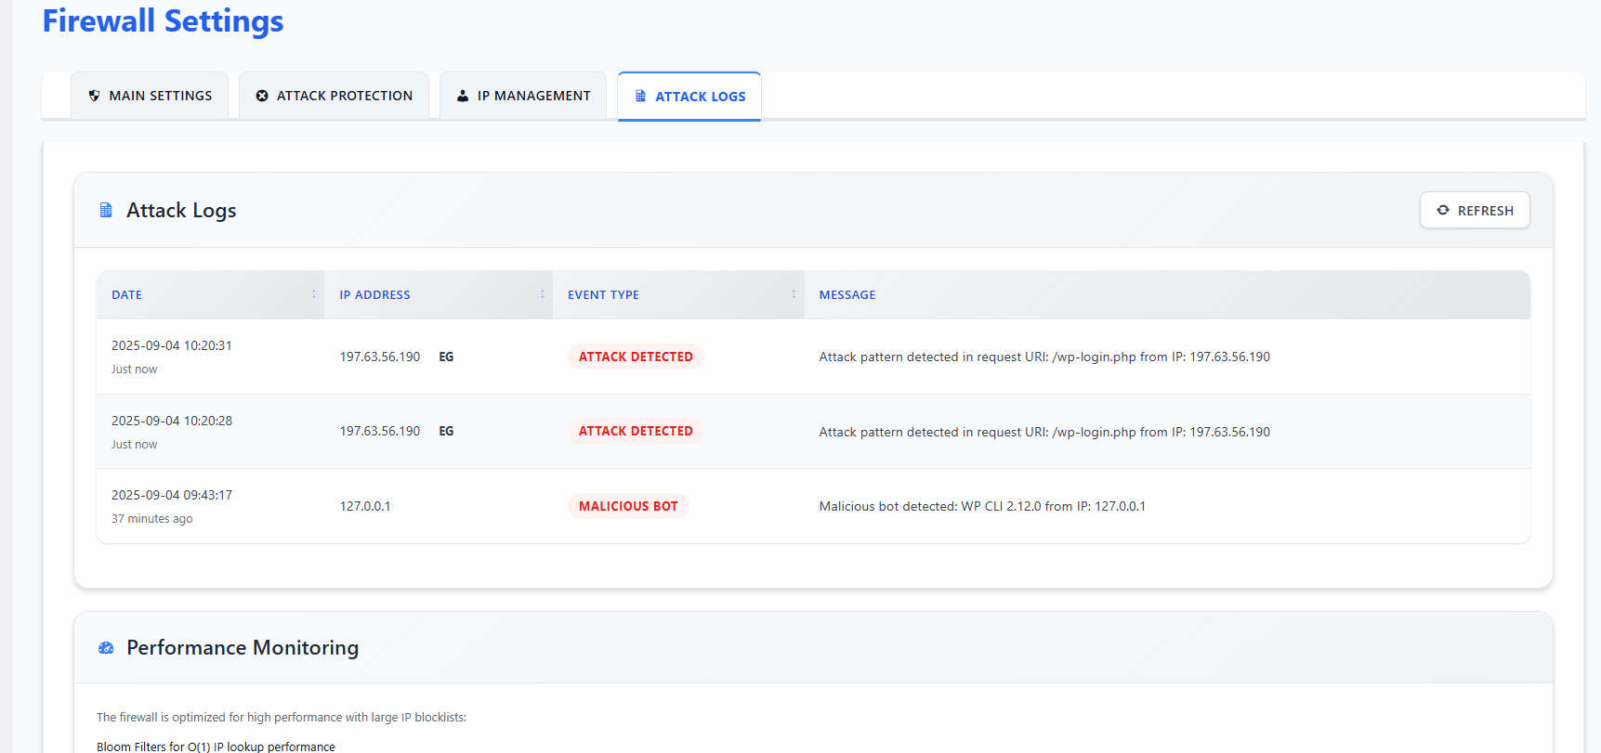Viewport: 1601px width, 753px height.
Task: Click the Firewall Settings page title
Action: 163,20
